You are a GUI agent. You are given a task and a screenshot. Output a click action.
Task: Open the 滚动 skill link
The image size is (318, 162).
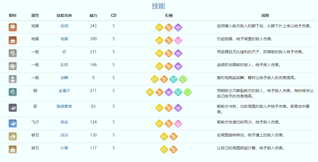pos(64,135)
